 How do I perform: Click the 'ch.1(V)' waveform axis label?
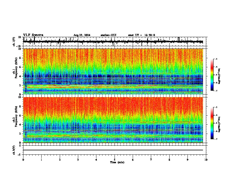tap(14, 42)
